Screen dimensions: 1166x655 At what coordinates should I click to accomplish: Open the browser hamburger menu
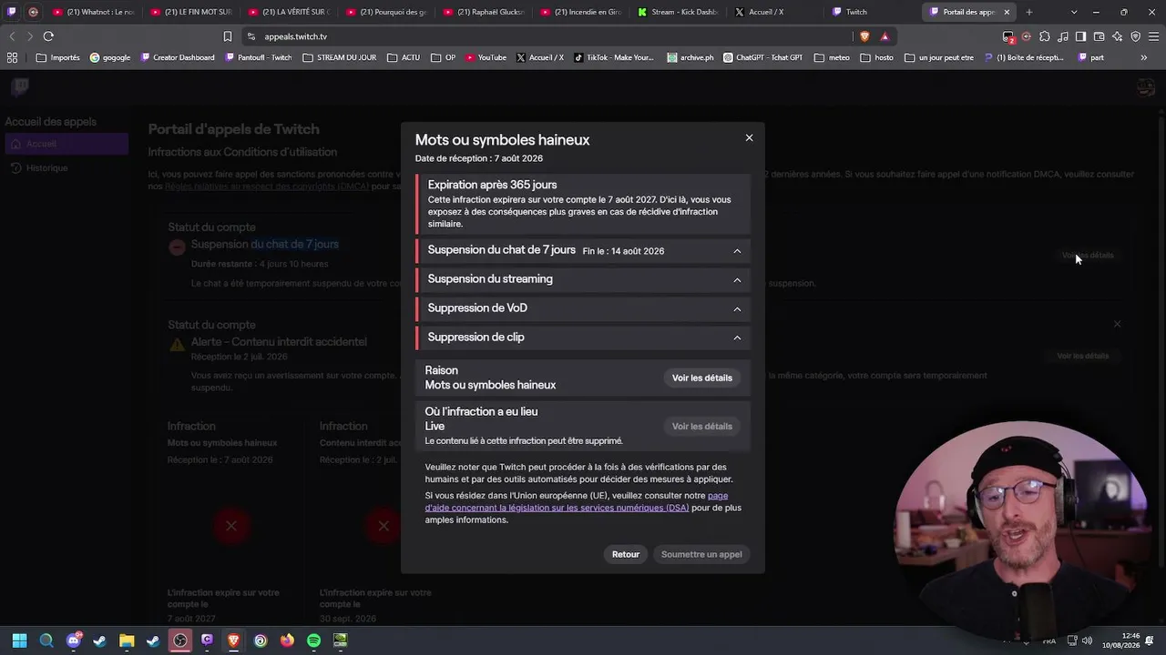[1153, 36]
